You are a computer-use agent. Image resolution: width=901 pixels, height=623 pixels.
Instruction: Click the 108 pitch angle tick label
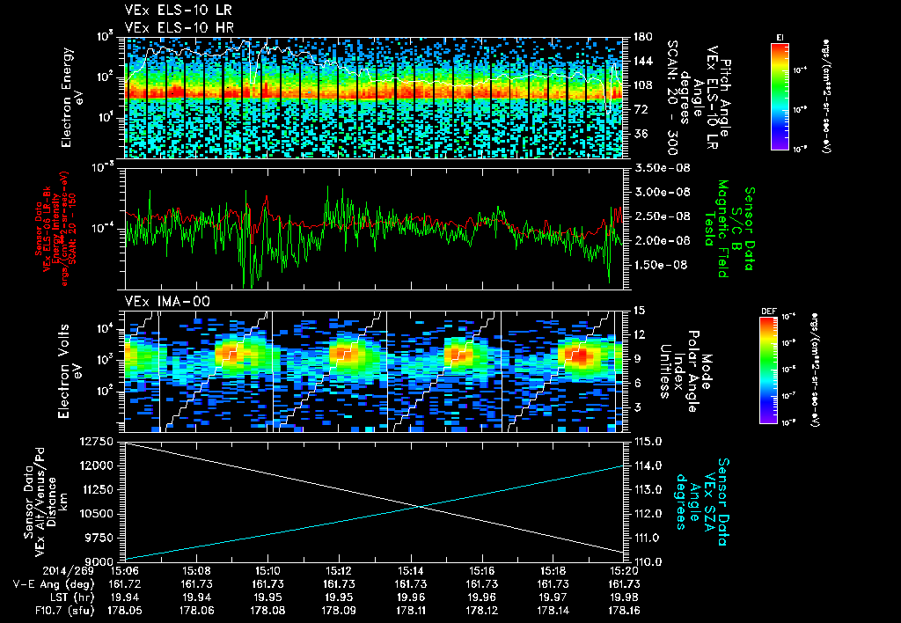coord(642,85)
